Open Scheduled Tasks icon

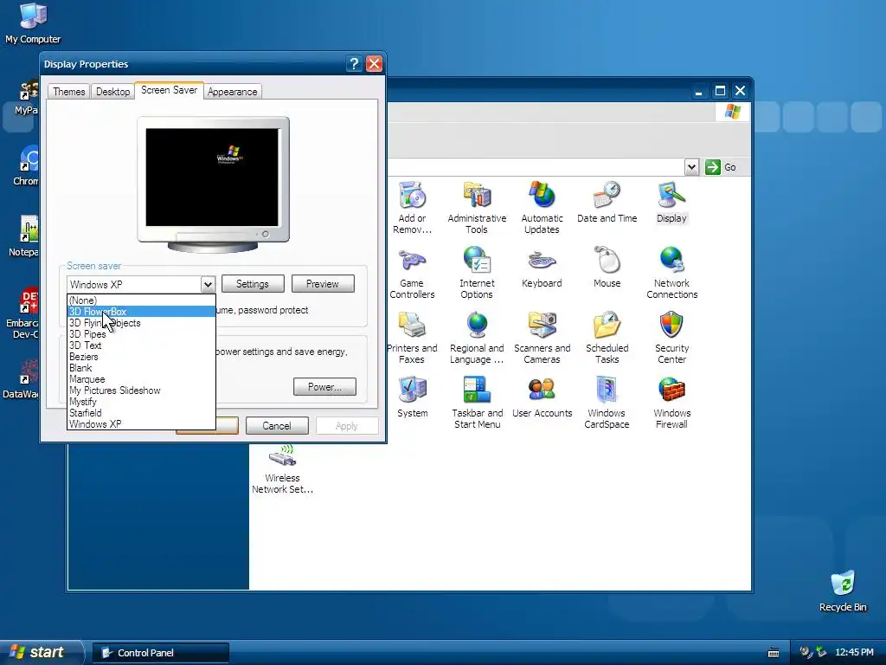click(x=607, y=338)
